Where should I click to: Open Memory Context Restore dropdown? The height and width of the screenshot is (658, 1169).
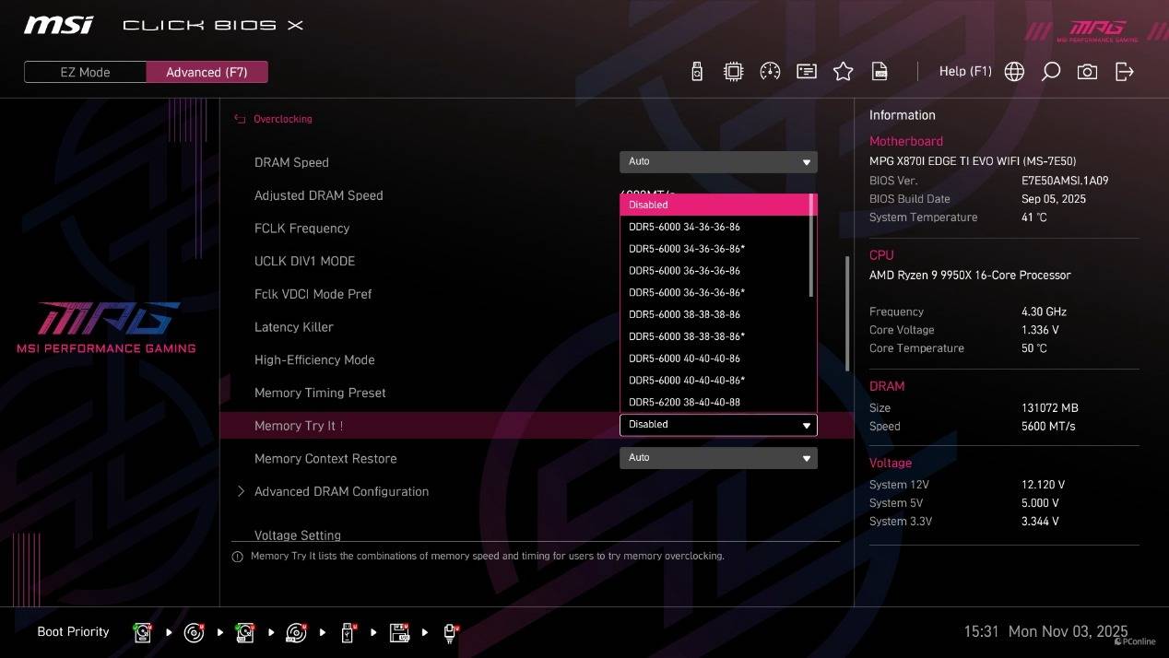coord(717,458)
